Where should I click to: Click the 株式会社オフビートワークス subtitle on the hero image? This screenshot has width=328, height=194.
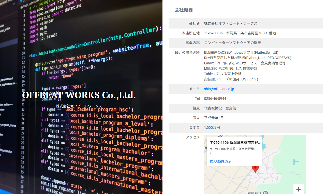[x=79, y=106]
